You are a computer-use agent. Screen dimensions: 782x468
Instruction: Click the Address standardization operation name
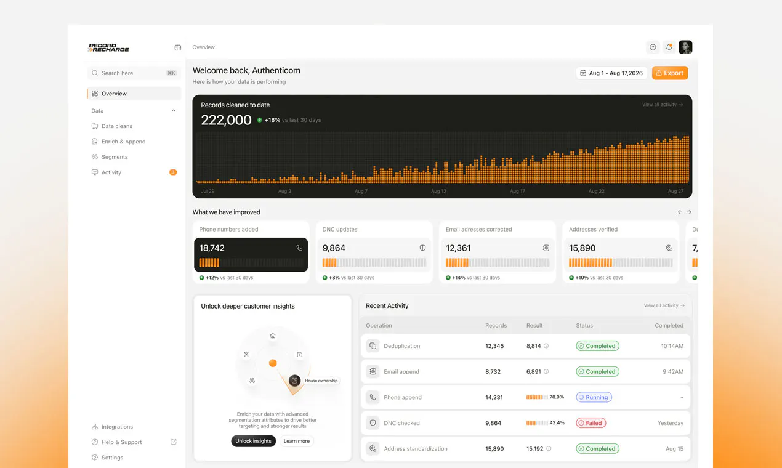[416, 449]
